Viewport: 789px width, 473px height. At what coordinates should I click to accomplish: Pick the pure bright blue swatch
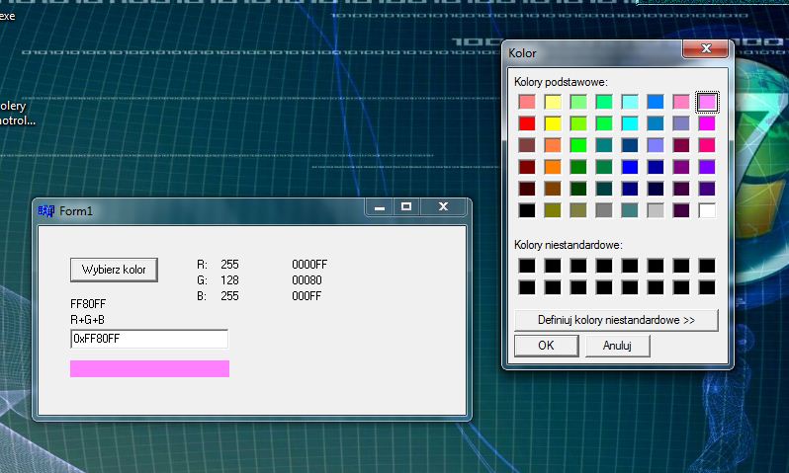point(630,167)
